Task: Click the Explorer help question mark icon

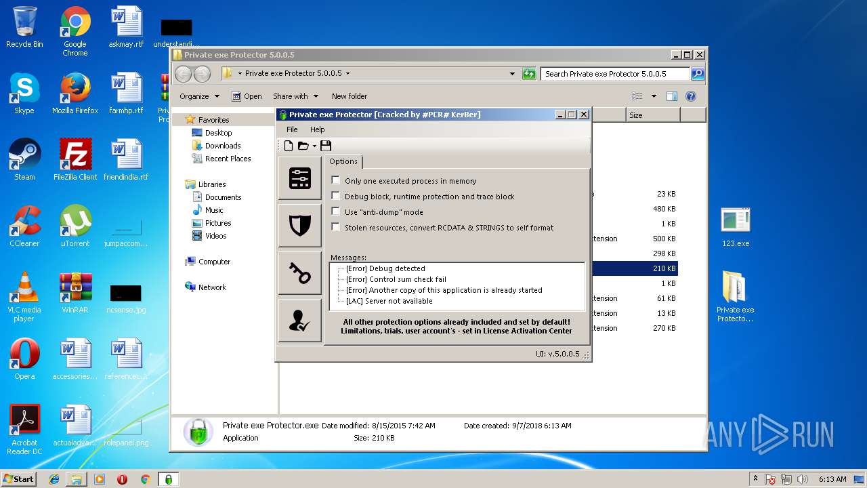Action: click(x=691, y=96)
